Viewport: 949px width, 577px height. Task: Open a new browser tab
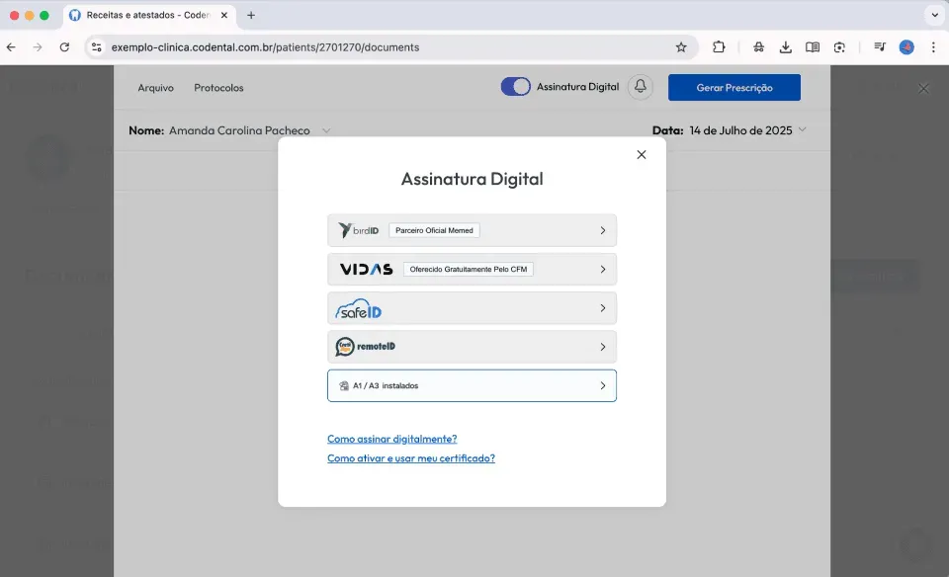point(250,15)
